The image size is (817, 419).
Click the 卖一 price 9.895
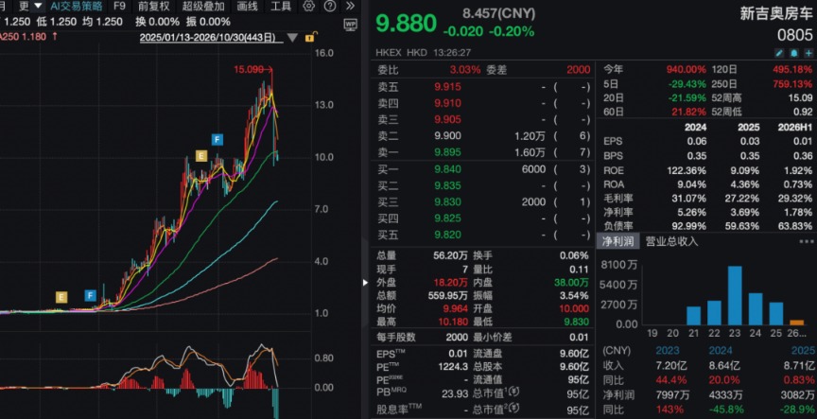[447, 152]
